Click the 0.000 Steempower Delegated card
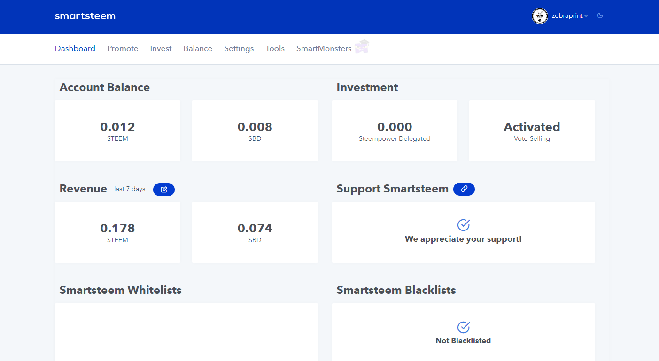659x361 pixels. pos(395,131)
